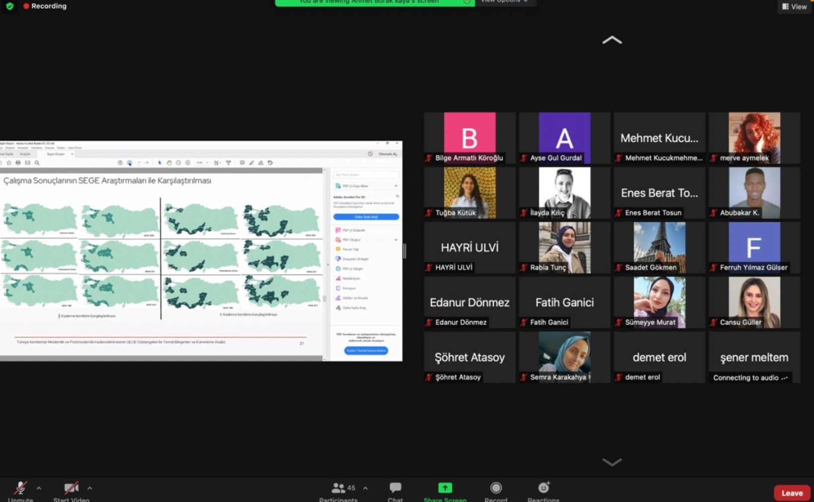814x502 pixels.
Task: Switch to the Araçlar tab
Action: [x=25, y=154]
